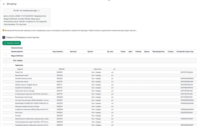Collapse the Regos Software group
The image size is (197, 126).
[6, 56]
